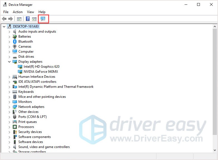218x160 pixels.
Task: Click the Keyboards category icon
Action: (14, 92)
